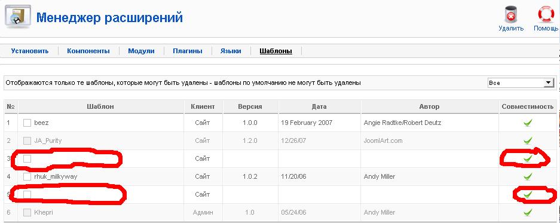Click the Менеджер расширений package icon

(x=17, y=16)
